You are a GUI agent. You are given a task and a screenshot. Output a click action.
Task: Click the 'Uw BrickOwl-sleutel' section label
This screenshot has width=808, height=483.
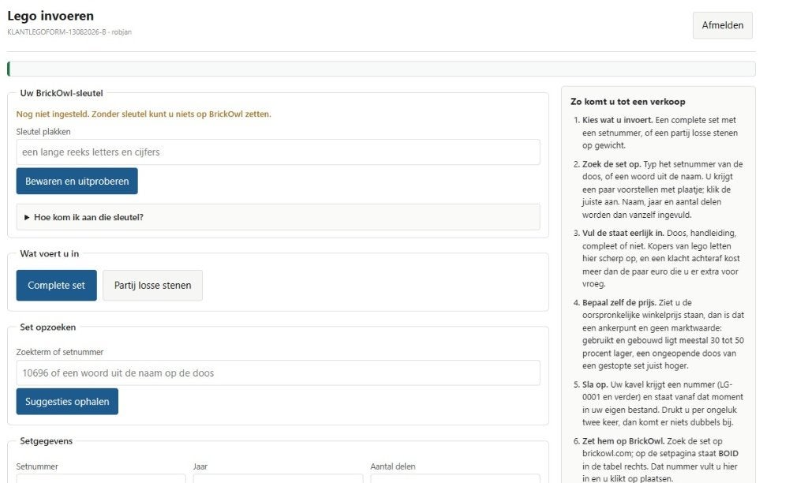(62, 93)
